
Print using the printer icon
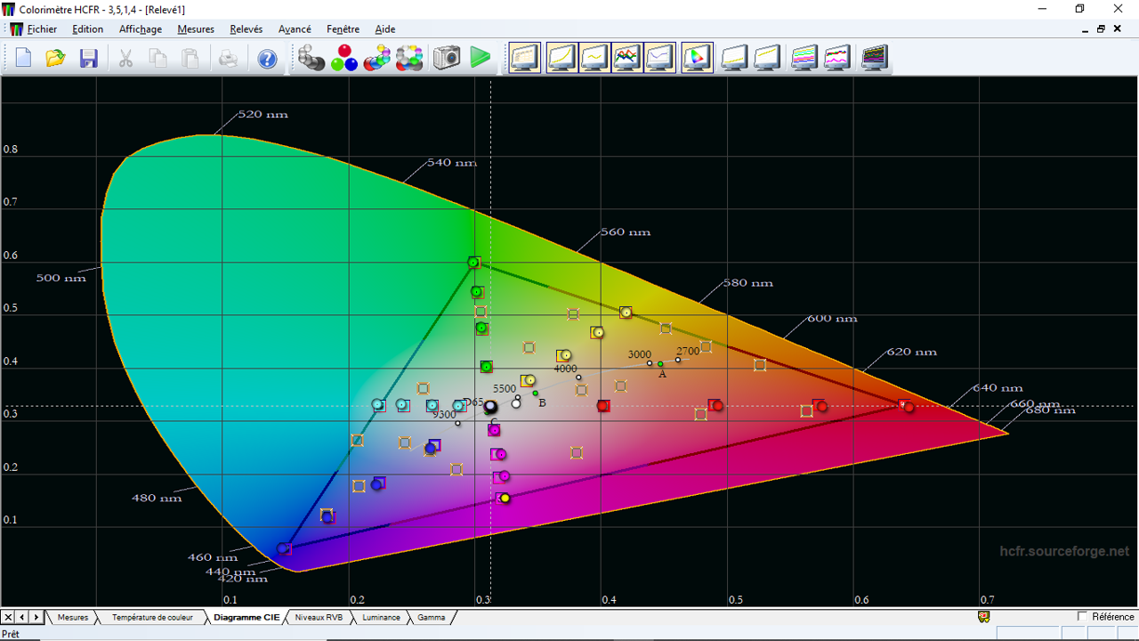pos(228,59)
